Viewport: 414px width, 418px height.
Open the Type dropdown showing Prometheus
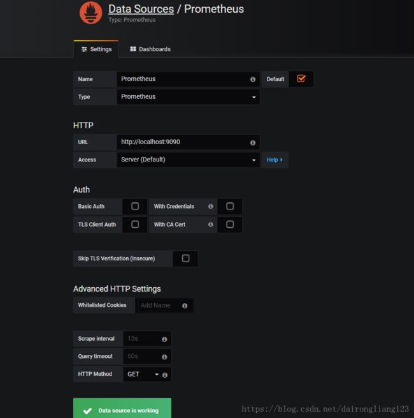[188, 97]
